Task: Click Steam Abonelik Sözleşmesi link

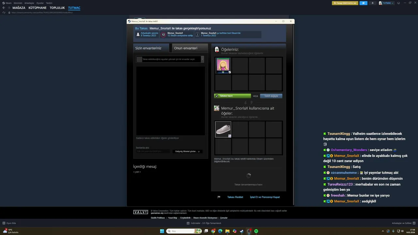Action: pyautogui.click(x=205, y=218)
